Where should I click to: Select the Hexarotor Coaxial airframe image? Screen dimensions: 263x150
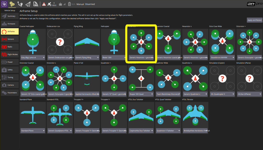tap(168, 42)
